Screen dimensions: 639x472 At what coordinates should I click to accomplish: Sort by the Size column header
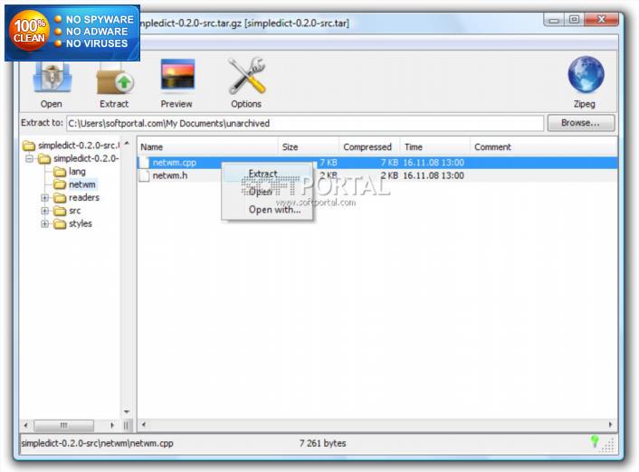tap(308, 147)
